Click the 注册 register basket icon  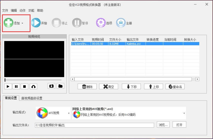[x=121, y=23]
